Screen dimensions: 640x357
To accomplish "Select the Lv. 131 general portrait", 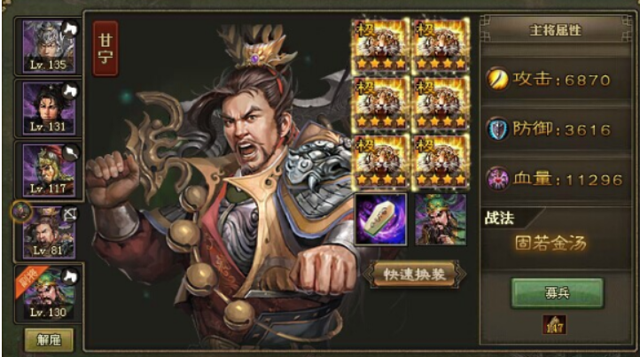I will click(x=49, y=108).
